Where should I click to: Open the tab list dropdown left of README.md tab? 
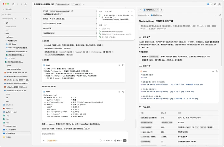coord(140,10)
